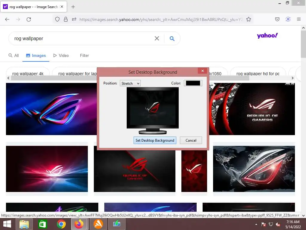The height and width of the screenshot is (230, 306).
Task: Show hidden tray icons arrow
Action: click(256, 224)
